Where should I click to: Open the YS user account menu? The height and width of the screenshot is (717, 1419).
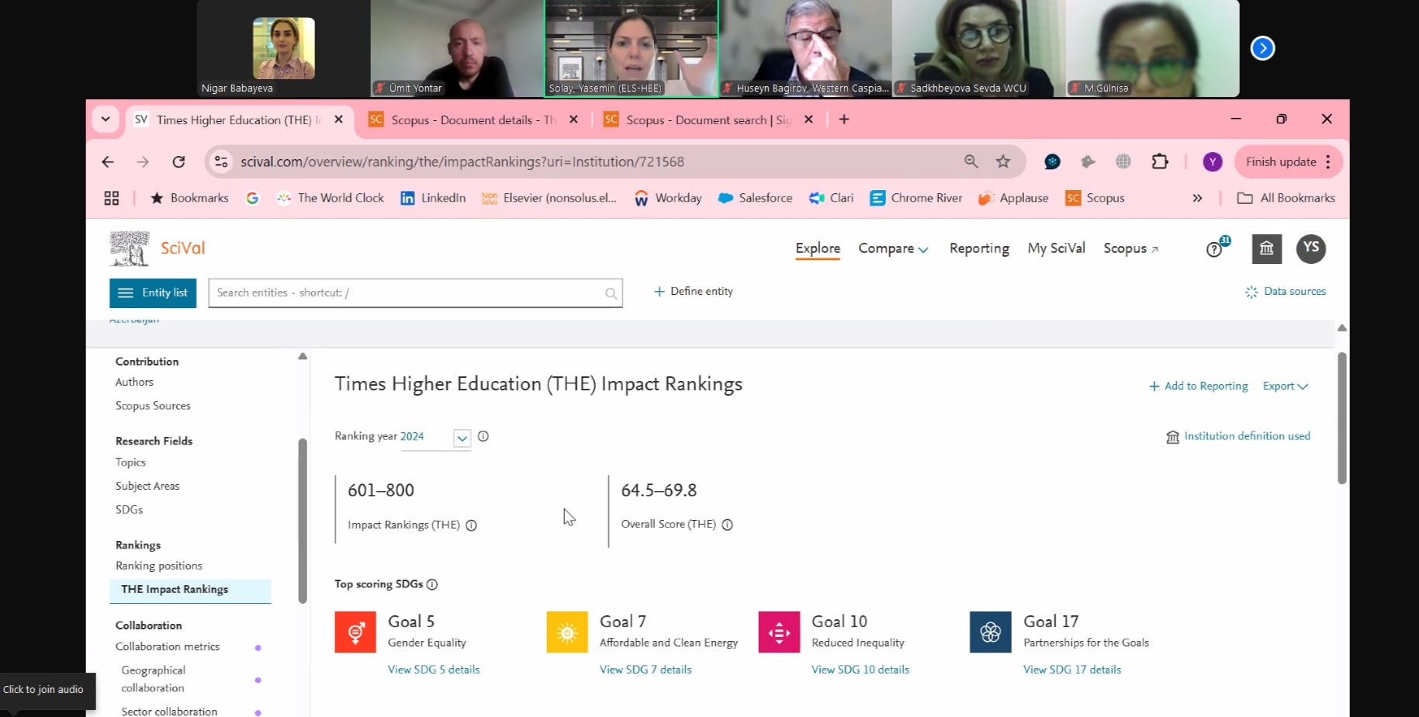[x=1311, y=248]
